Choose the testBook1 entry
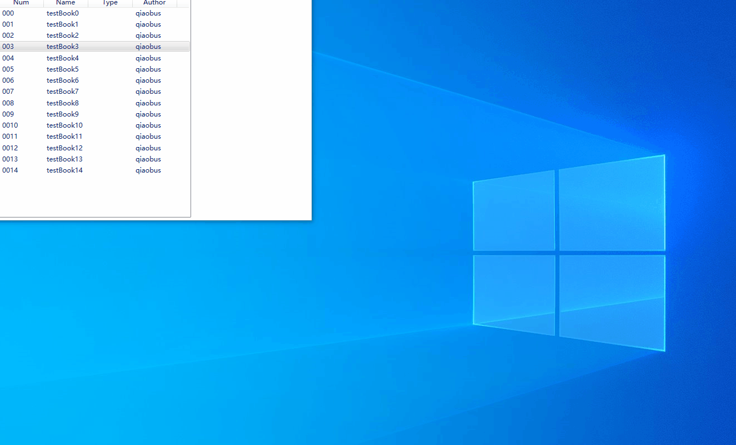 point(63,24)
